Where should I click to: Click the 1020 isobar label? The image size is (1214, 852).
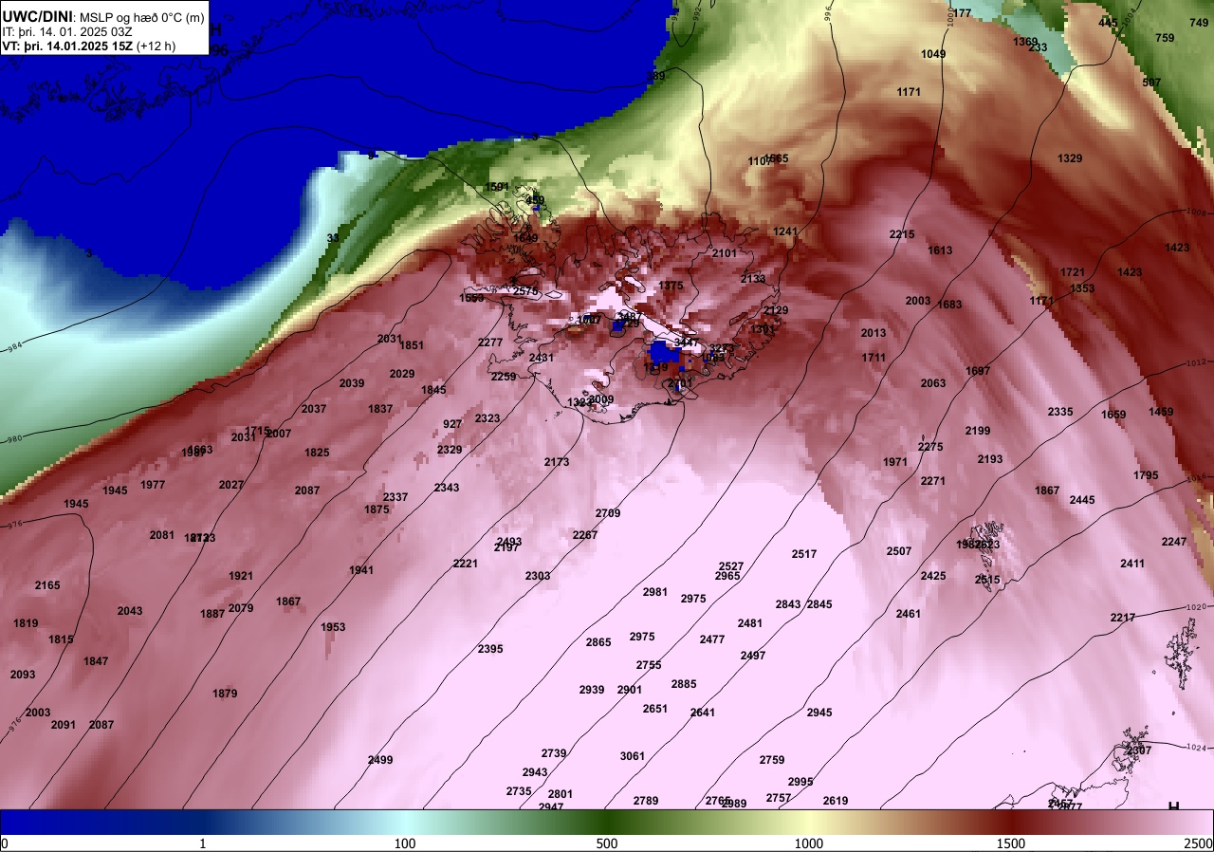(1195, 607)
